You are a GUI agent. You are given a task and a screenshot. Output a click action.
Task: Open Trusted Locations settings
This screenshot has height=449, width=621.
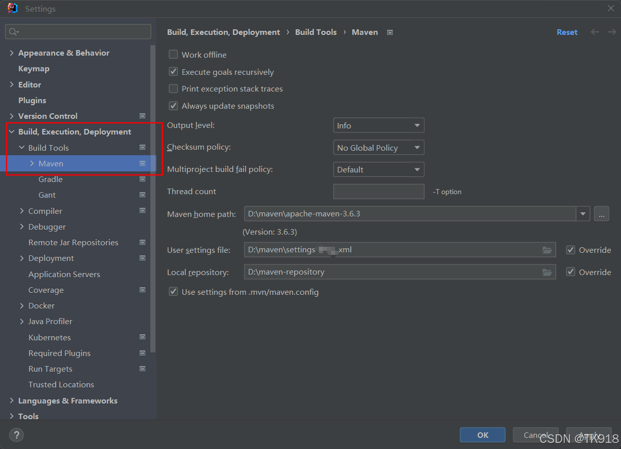coord(61,384)
